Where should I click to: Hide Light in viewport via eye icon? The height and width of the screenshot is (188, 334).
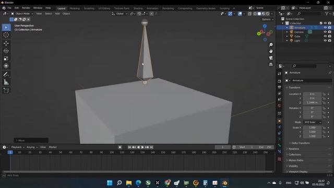click(x=325, y=41)
